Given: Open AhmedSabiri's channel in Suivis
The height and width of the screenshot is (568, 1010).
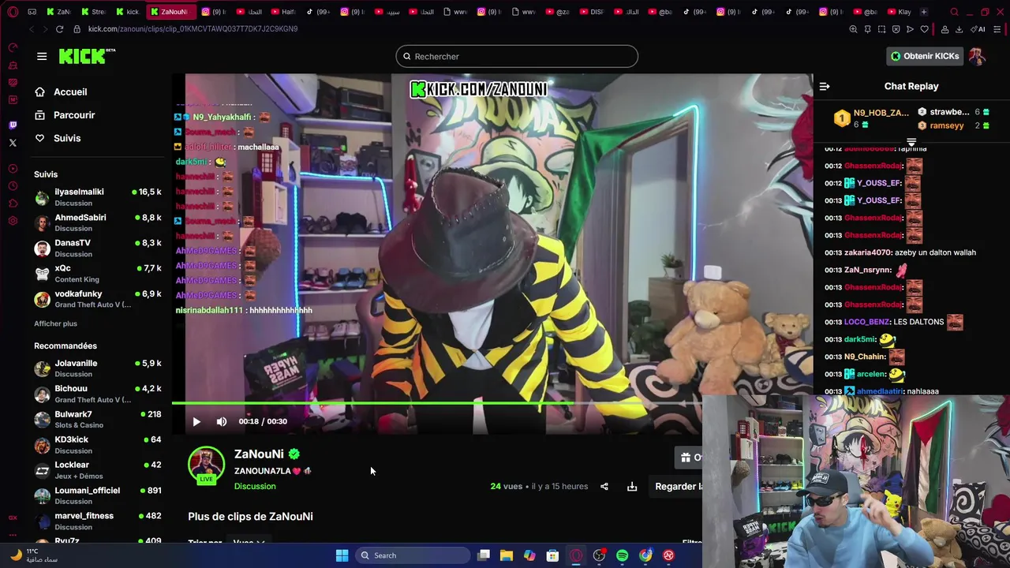Looking at the screenshot, I should tap(98, 222).
